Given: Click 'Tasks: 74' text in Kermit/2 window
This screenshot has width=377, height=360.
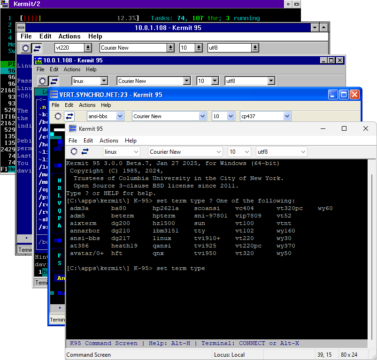Looking at the screenshot, I should click(168, 18).
